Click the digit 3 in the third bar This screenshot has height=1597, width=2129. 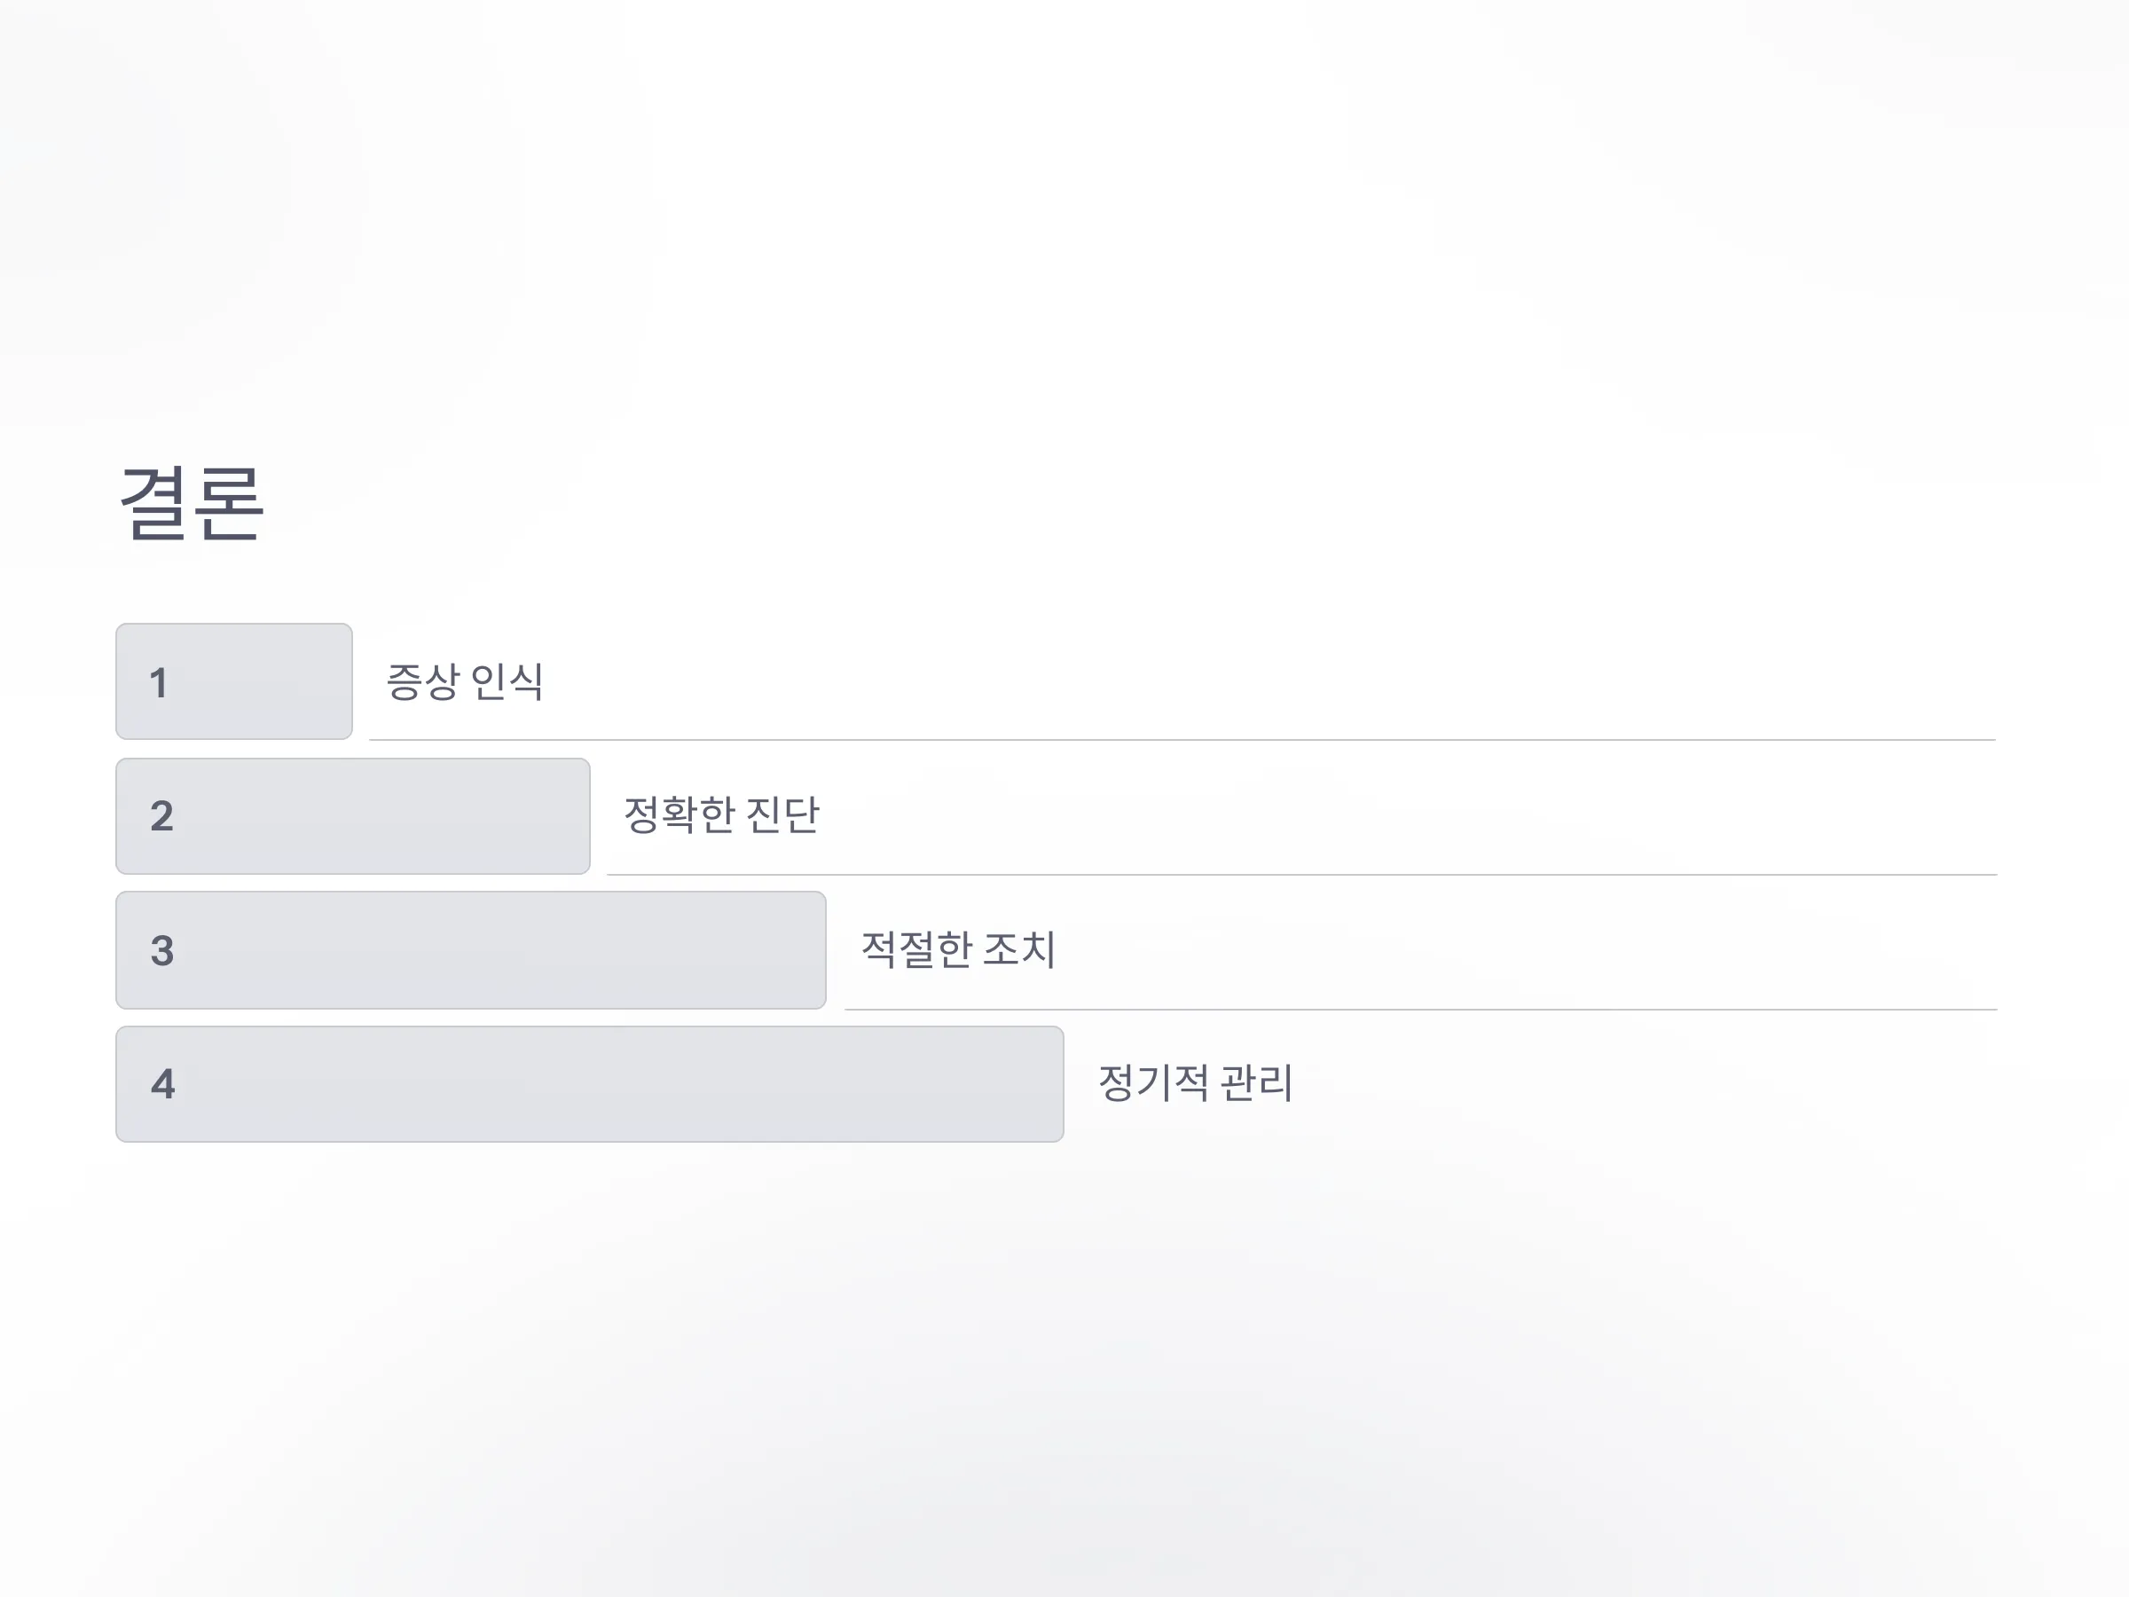[x=161, y=951]
